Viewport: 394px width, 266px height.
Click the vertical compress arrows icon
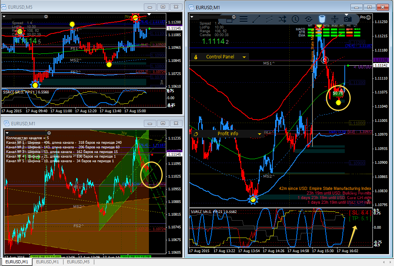point(334,19)
